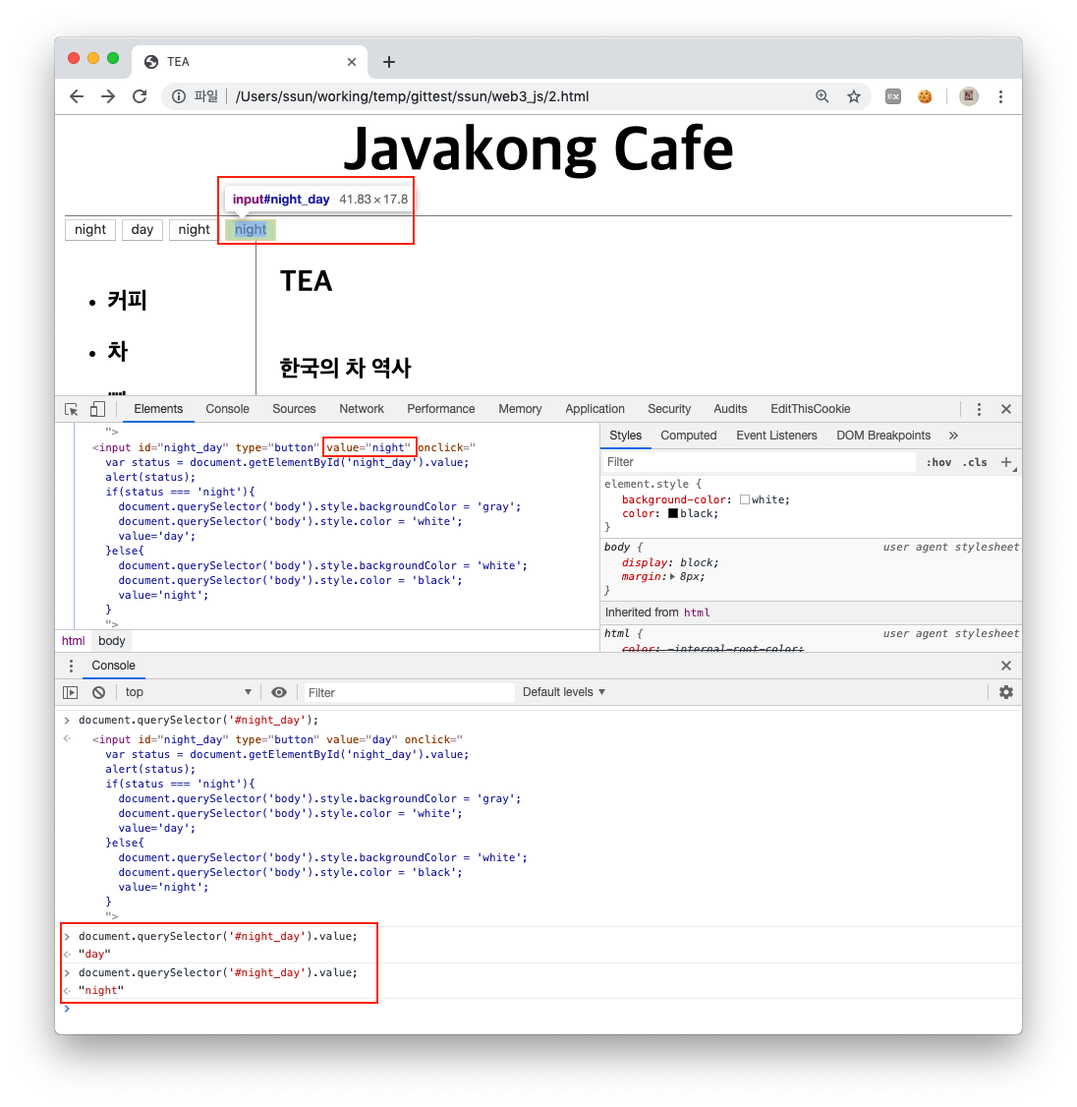Show more Styles pane tabs
This screenshot has width=1077, height=1107.
tap(953, 436)
